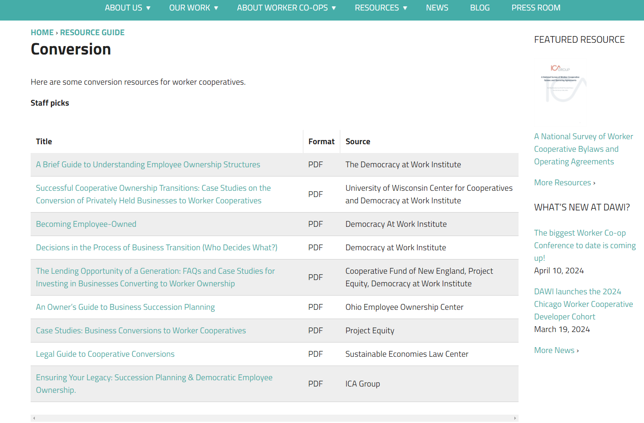Click the Staff picks heading
This screenshot has height=423, width=644.
50,103
